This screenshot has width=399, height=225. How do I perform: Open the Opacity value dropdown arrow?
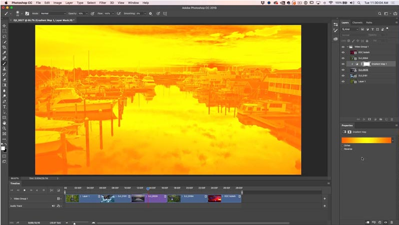tap(87, 13)
